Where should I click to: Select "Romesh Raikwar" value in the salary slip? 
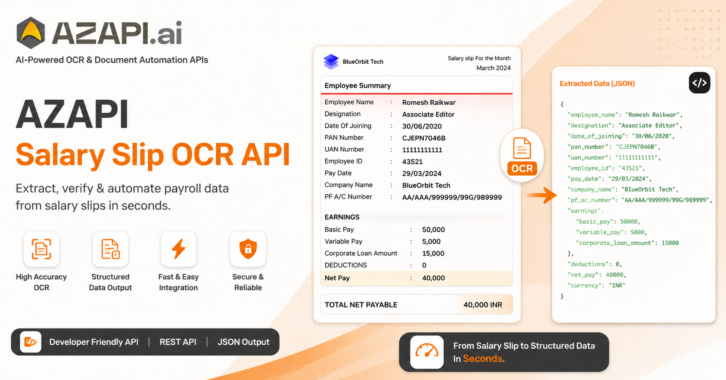tap(429, 103)
